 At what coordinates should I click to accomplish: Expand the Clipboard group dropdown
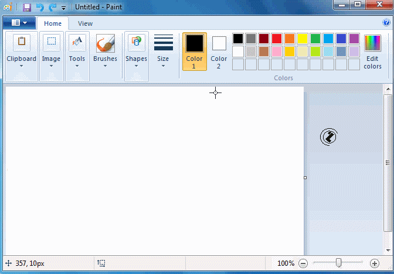pyautogui.click(x=21, y=65)
